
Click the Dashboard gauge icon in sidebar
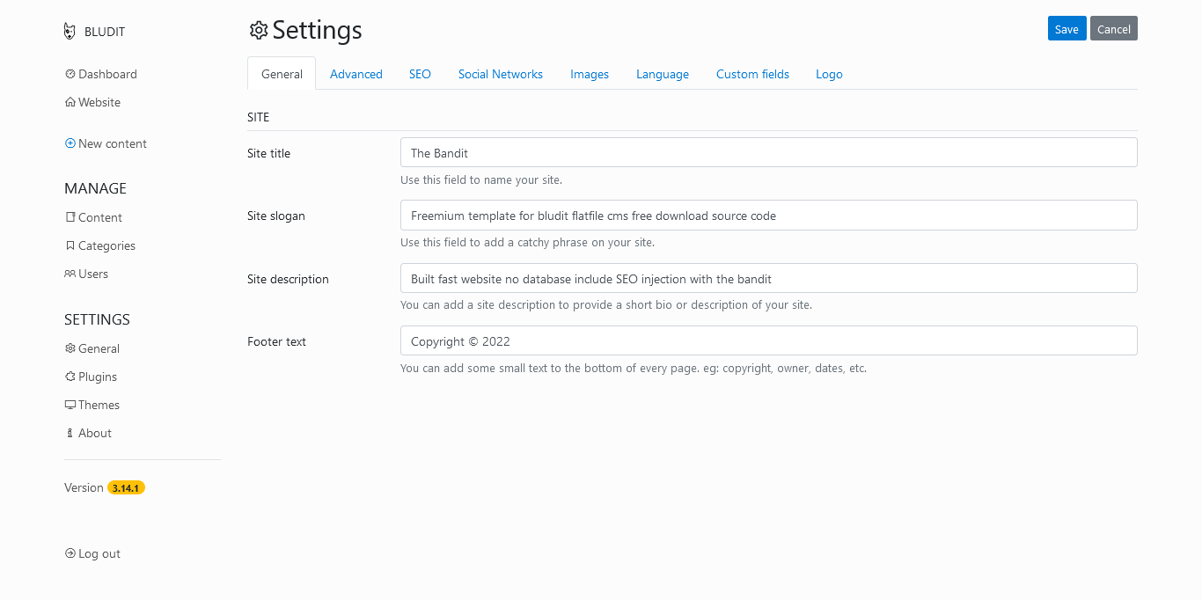(x=70, y=74)
